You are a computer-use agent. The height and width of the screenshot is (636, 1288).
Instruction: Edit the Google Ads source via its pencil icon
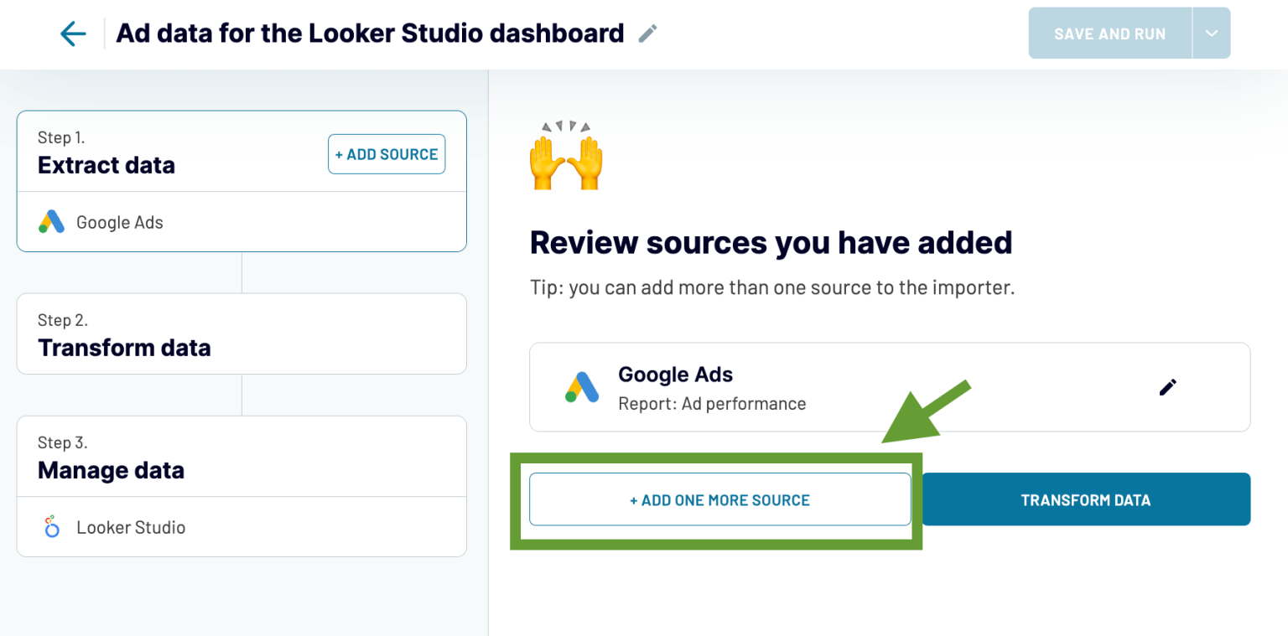[x=1167, y=387]
